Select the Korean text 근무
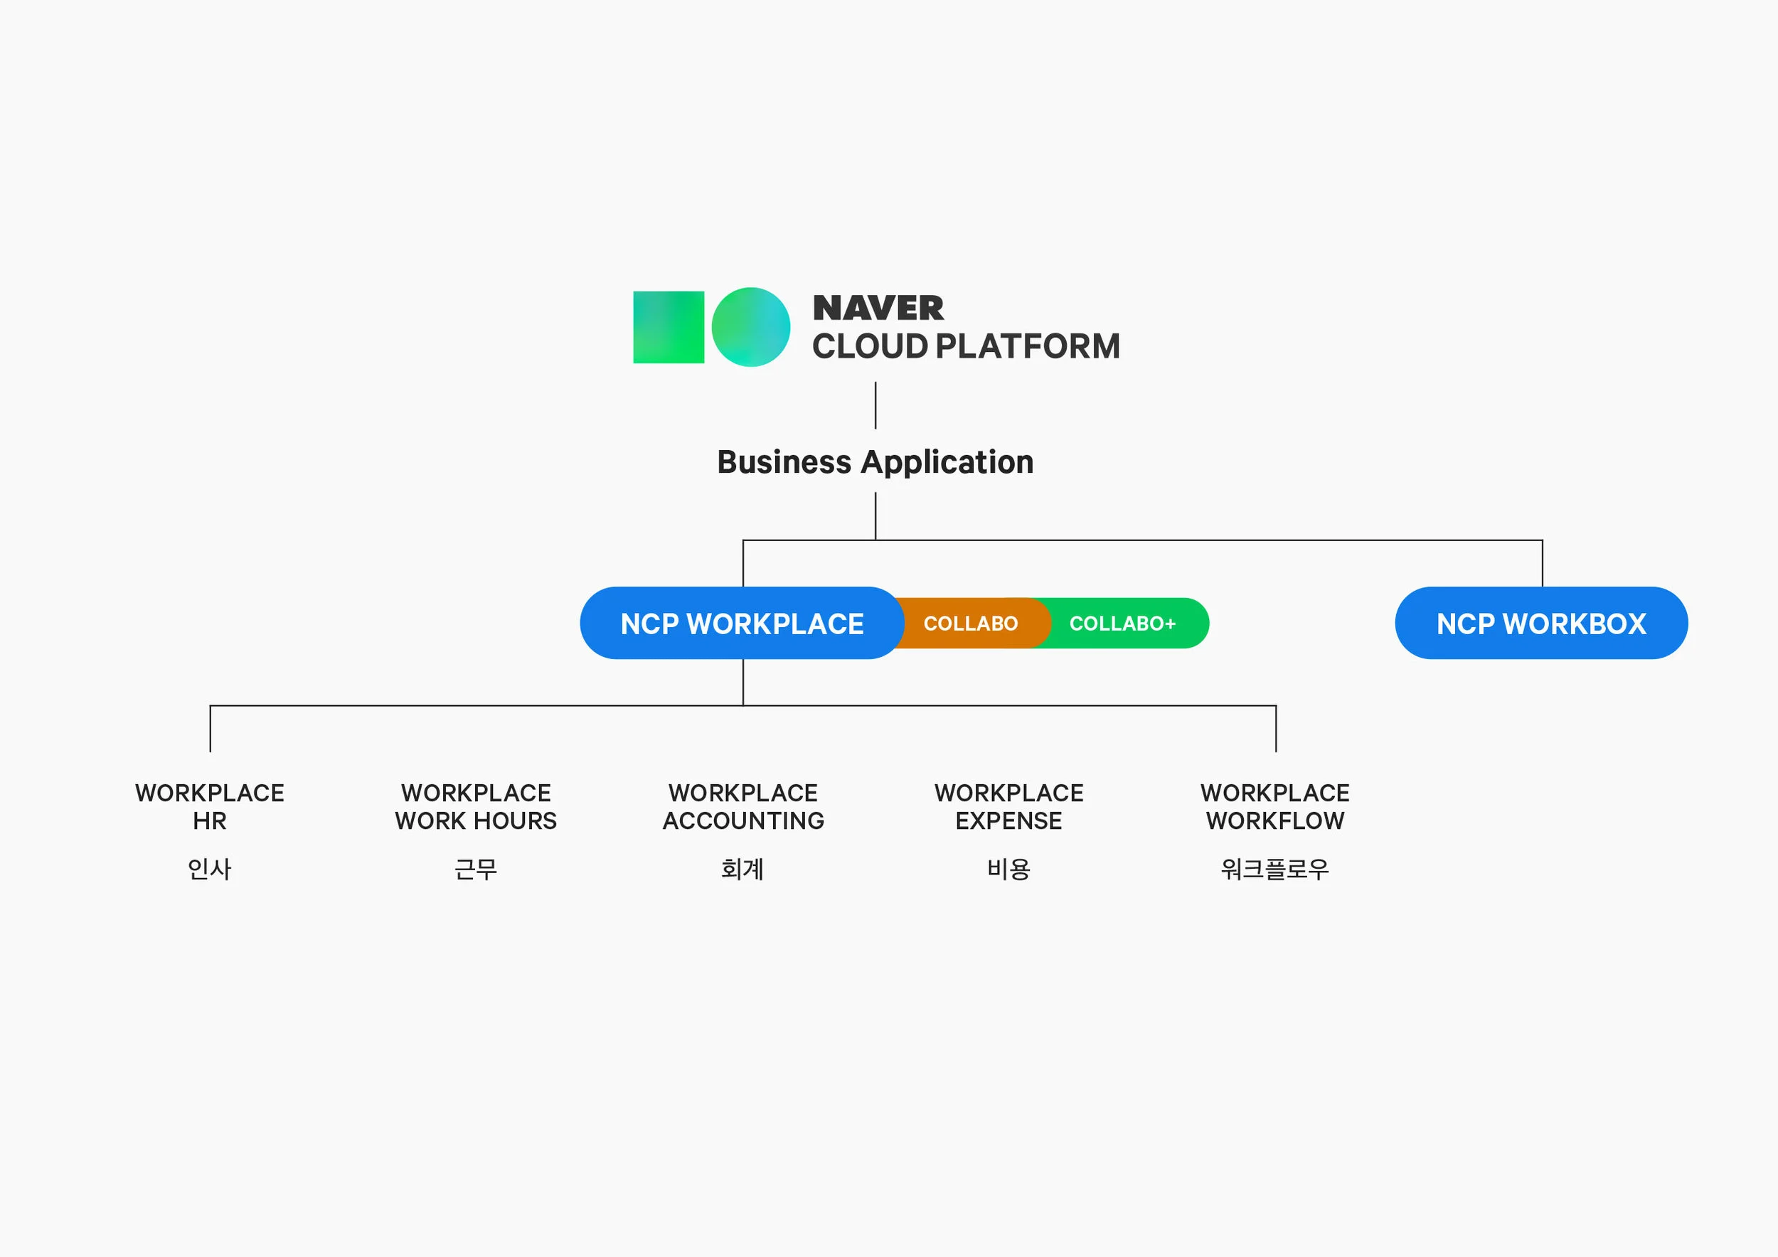This screenshot has height=1257, width=1778. pyautogui.click(x=477, y=870)
